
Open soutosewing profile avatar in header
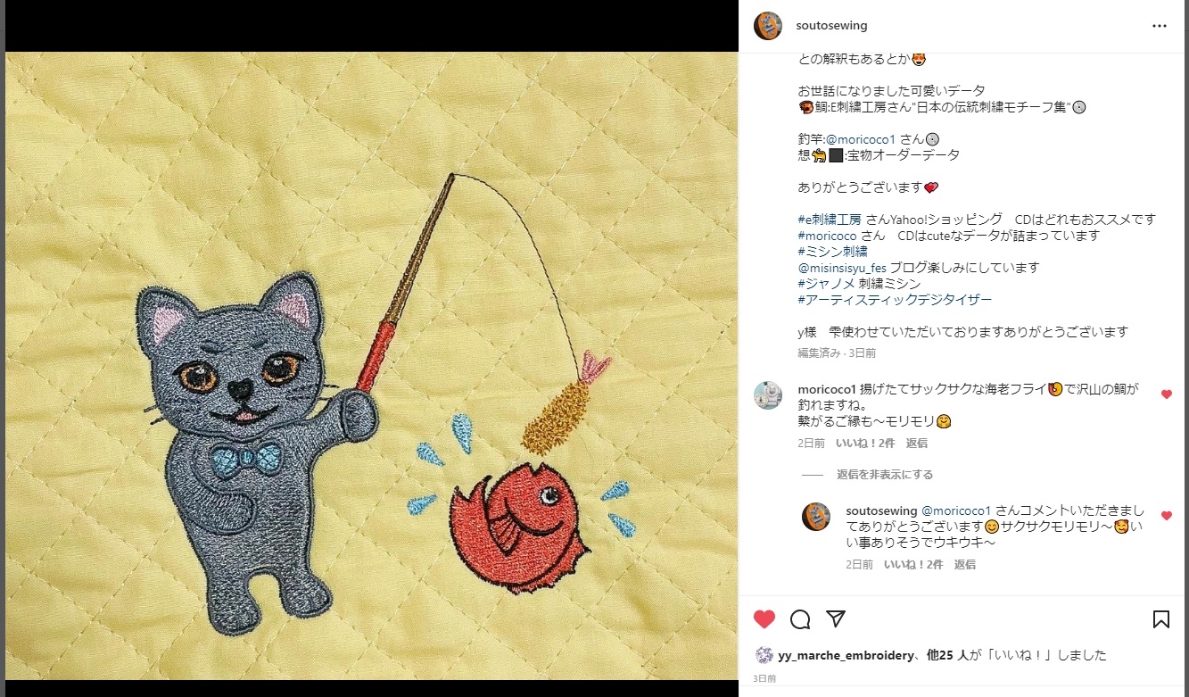pyautogui.click(x=768, y=26)
